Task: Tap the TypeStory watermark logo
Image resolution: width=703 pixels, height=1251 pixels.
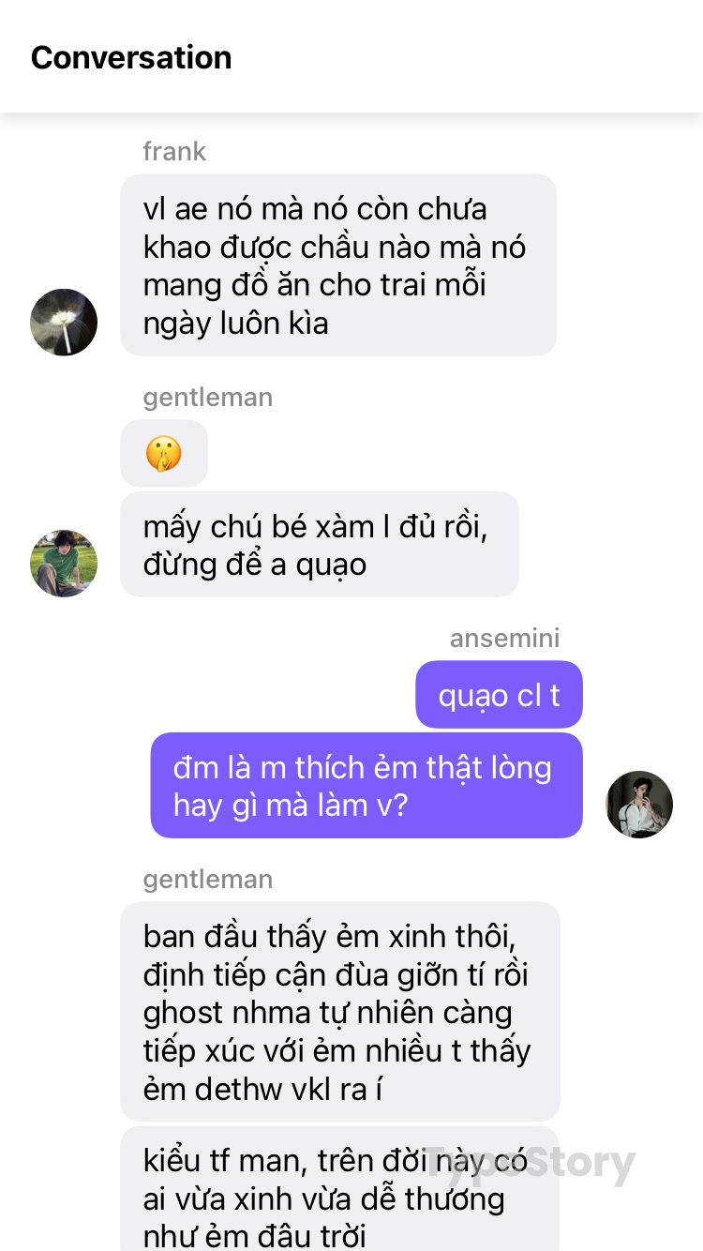Action: [530, 1164]
